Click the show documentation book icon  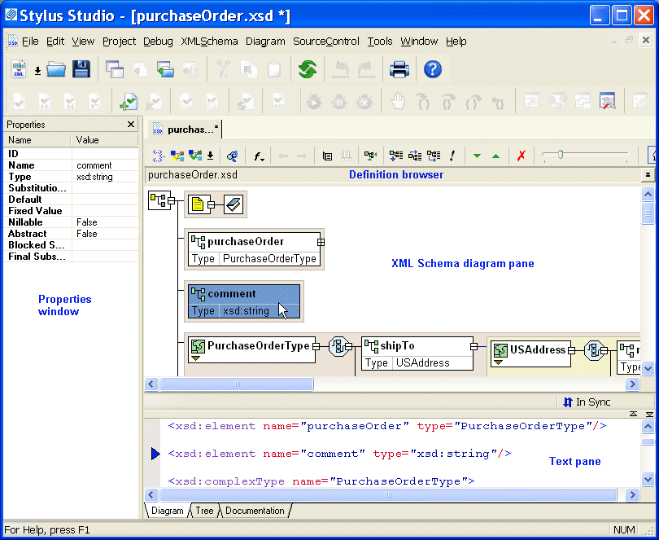(328, 156)
